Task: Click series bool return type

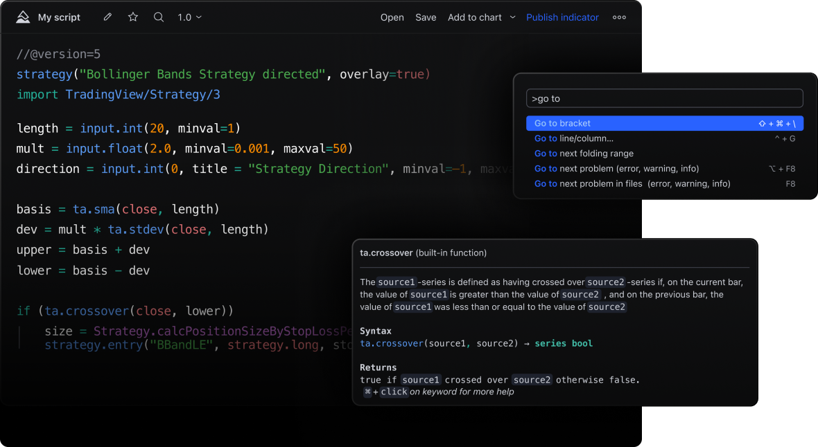Action: click(564, 343)
